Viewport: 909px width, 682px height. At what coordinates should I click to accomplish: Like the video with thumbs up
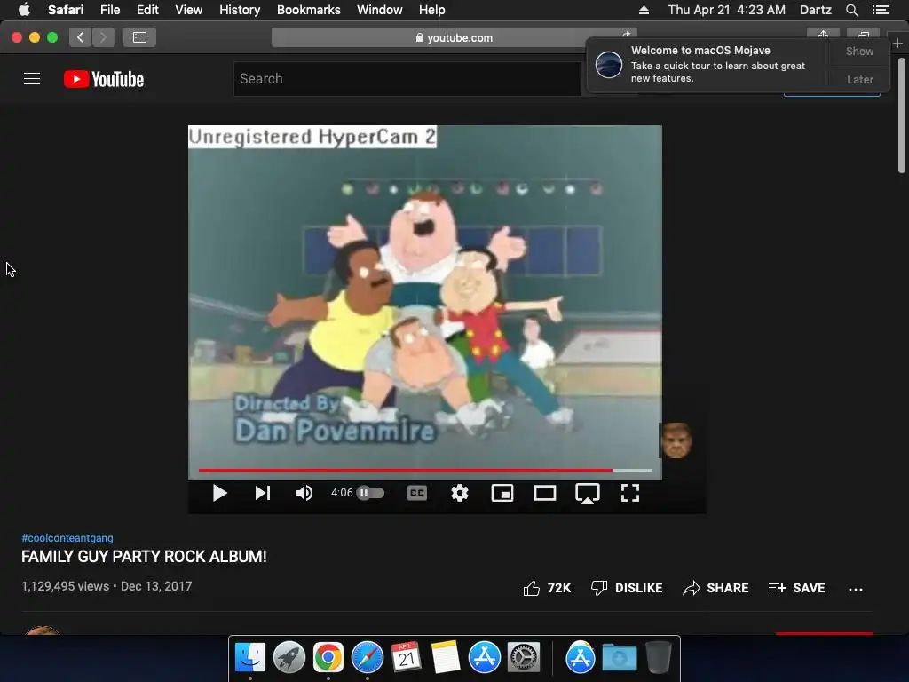547,588
